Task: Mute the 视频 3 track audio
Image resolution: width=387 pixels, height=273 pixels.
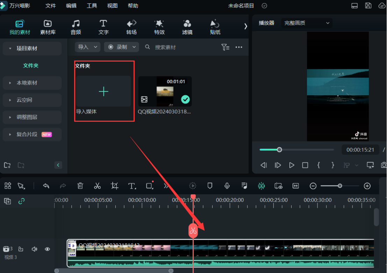Action: (x=34, y=249)
